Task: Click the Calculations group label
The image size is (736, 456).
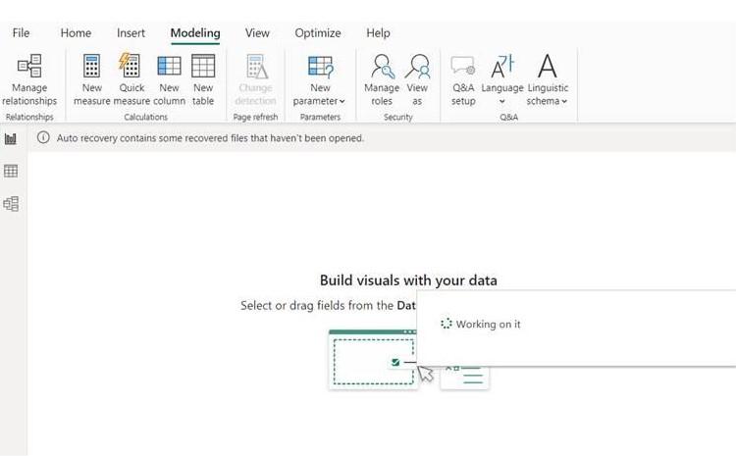Action: tap(145, 117)
